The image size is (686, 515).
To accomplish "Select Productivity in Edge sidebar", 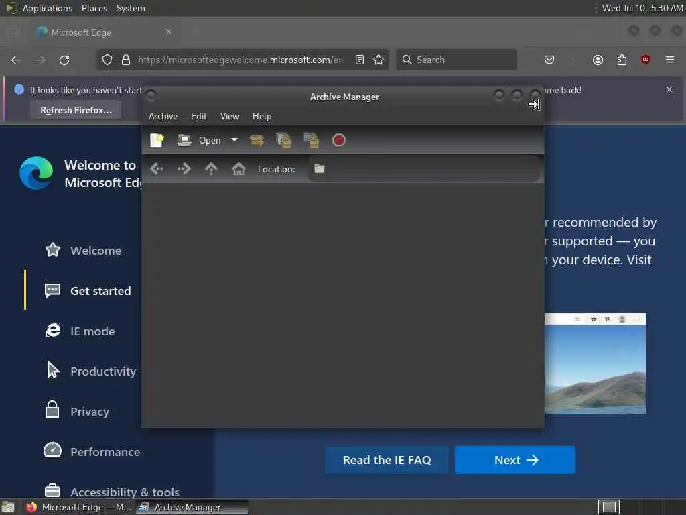I will 91,371.
